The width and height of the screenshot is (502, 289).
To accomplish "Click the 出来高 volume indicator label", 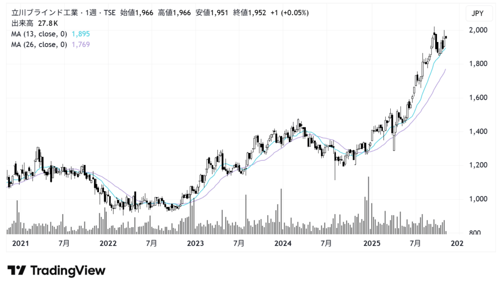I will click(x=21, y=23).
